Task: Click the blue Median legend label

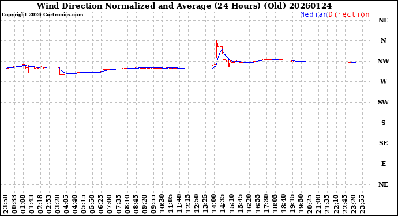Action: 314,14
